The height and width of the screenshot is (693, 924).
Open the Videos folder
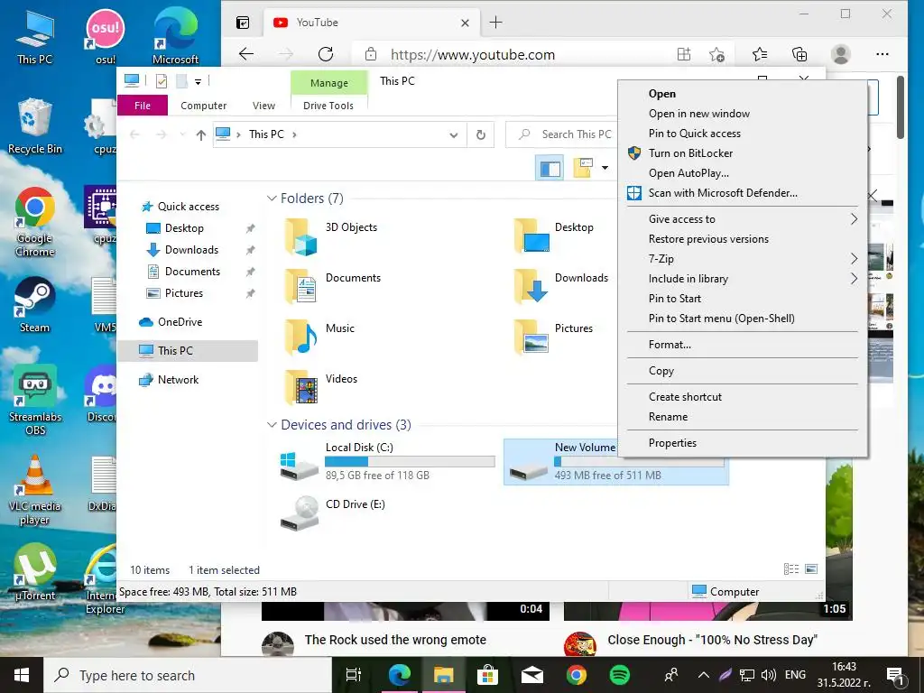click(321, 386)
